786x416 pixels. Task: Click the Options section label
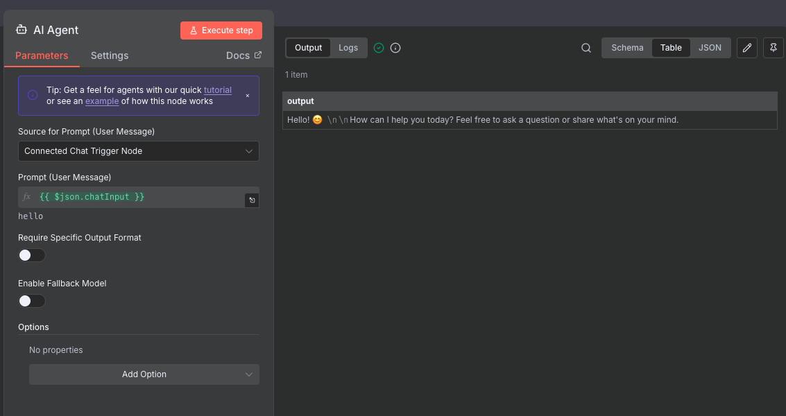click(x=33, y=327)
